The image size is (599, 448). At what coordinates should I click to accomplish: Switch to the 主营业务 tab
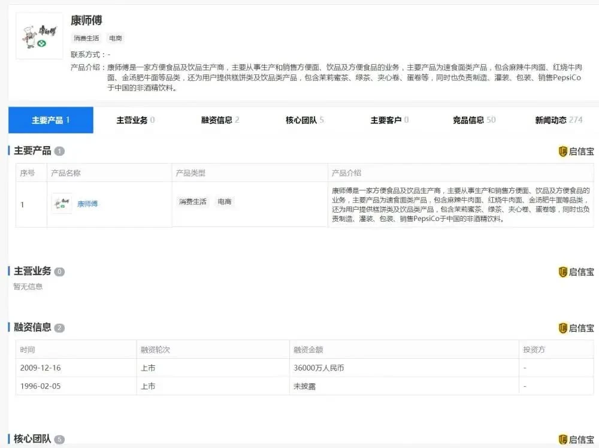point(135,120)
